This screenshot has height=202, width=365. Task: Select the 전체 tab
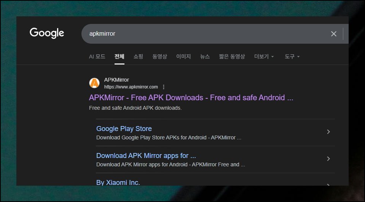pos(120,57)
